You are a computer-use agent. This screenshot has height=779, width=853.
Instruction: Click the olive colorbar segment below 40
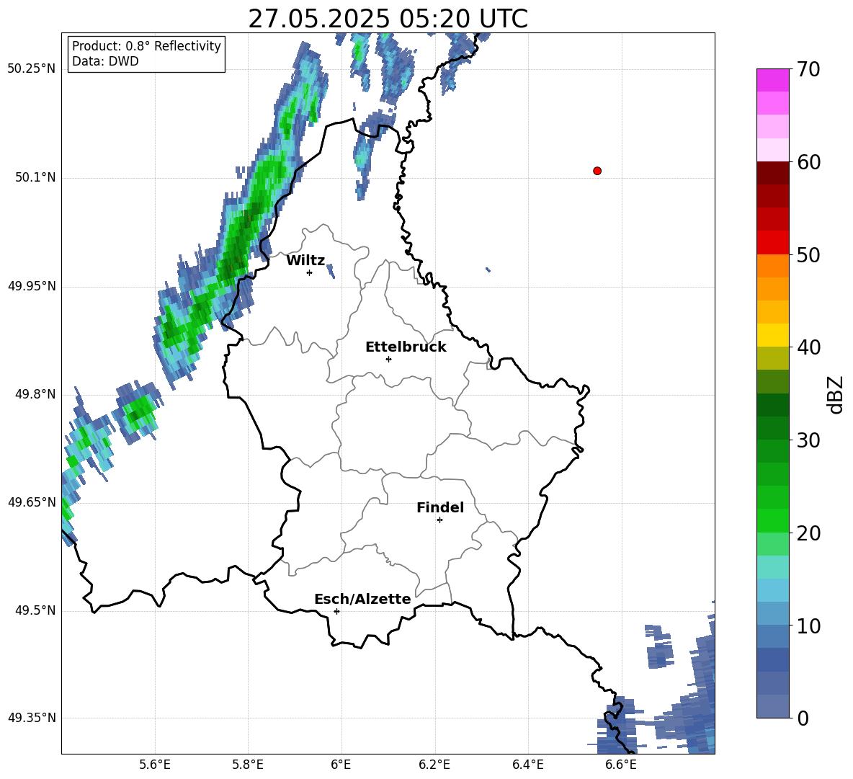pyautogui.click(x=772, y=358)
